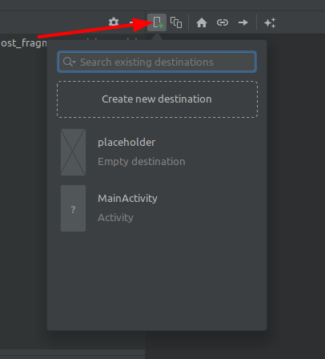Auto arrange the graph with the sparkle icon

click(x=270, y=22)
